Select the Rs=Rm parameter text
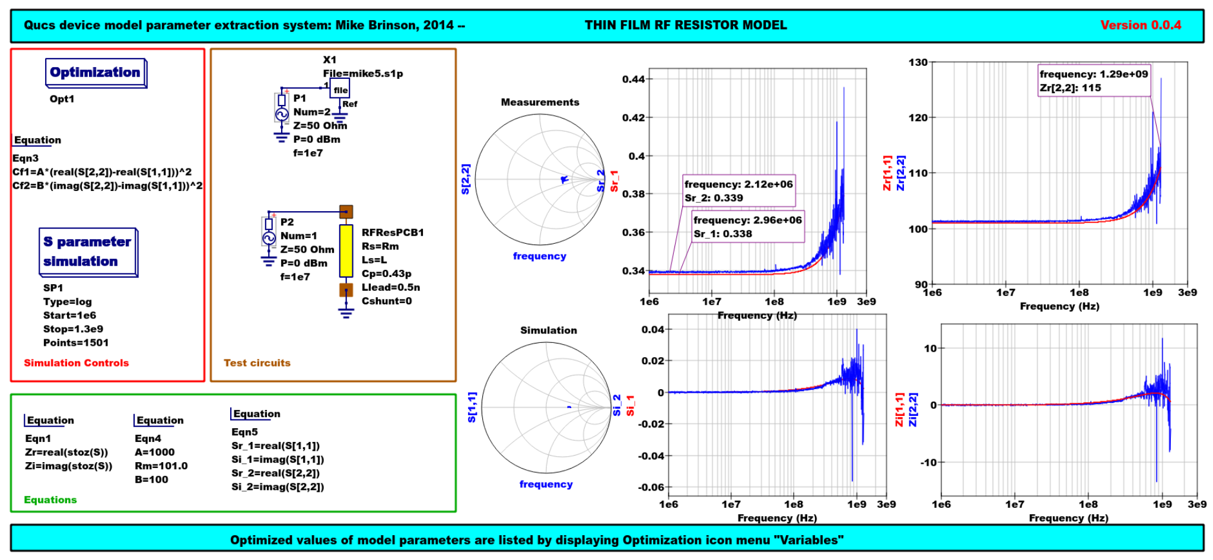The image size is (1213, 560). [x=380, y=246]
